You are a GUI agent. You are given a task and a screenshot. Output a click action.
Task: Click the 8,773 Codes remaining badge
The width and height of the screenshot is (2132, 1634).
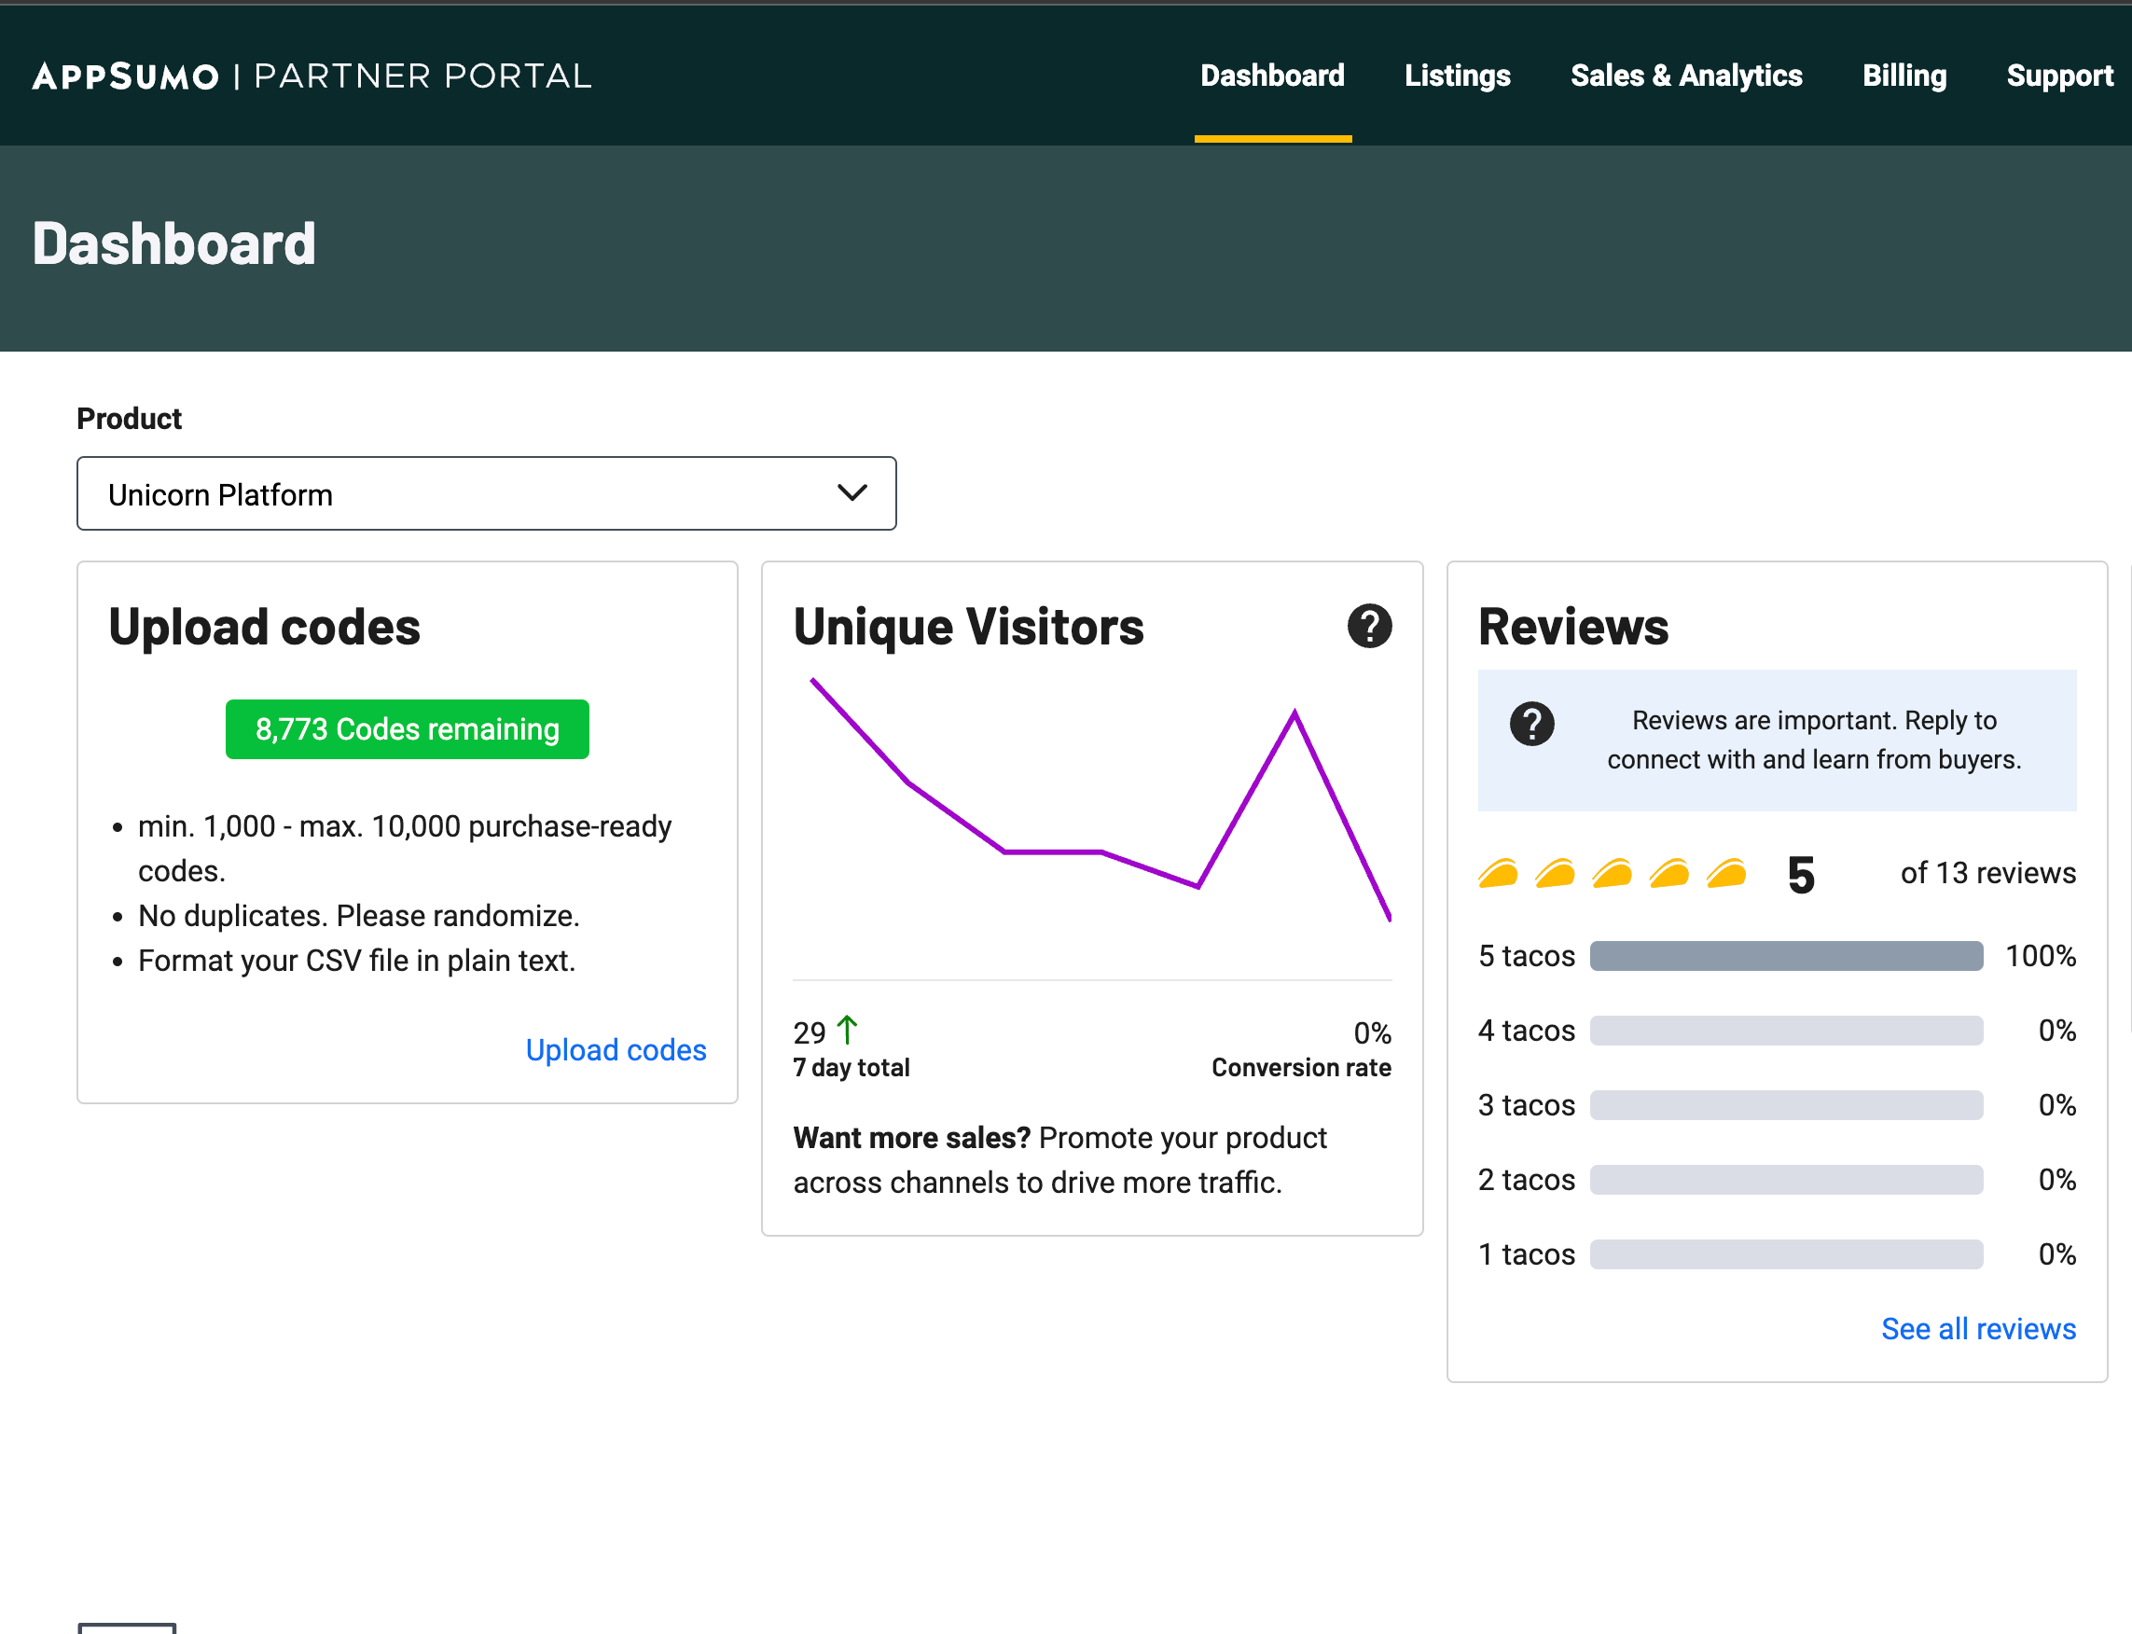pyautogui.click(x=407, y=729)
